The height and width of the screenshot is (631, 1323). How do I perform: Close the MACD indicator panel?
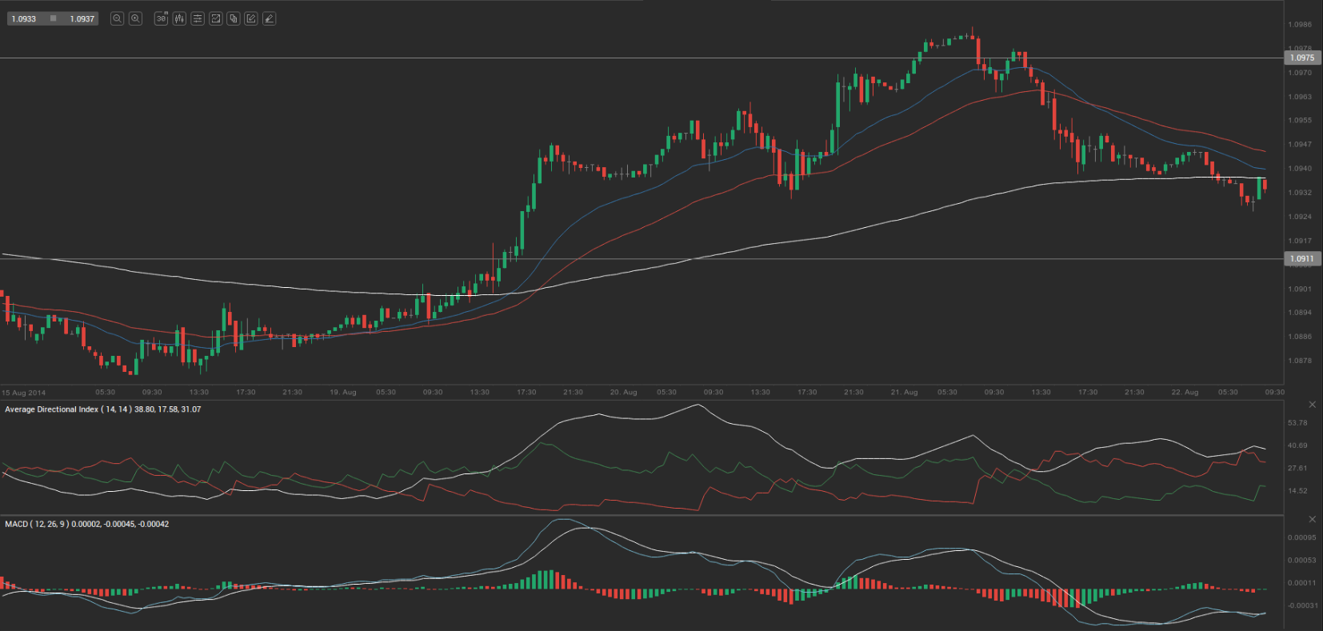coord(1312,520)
